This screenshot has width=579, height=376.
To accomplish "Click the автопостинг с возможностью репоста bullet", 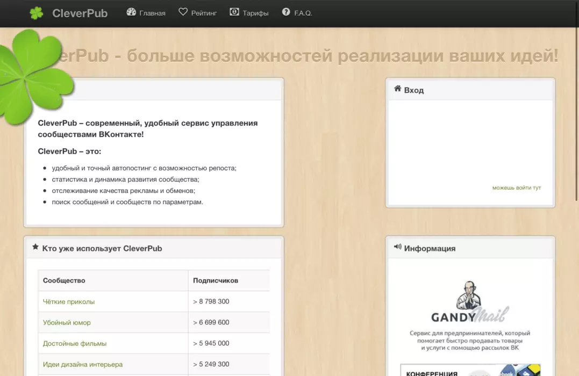I will click(x=144, y=168).
